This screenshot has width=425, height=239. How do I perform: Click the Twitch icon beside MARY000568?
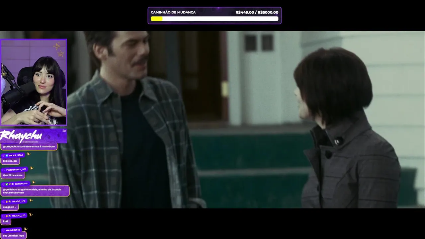point(3,230)
